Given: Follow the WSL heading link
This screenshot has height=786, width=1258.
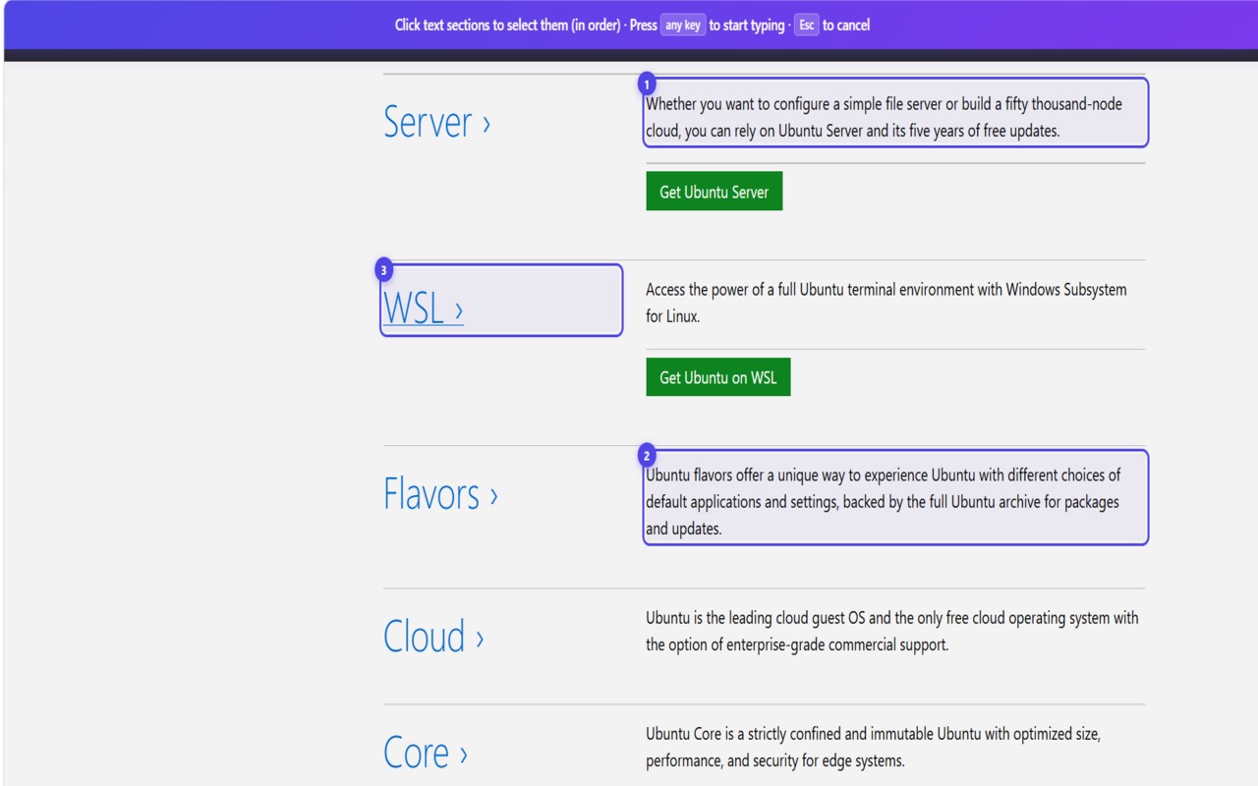Looking at the screenshot, I should [423, 309].
